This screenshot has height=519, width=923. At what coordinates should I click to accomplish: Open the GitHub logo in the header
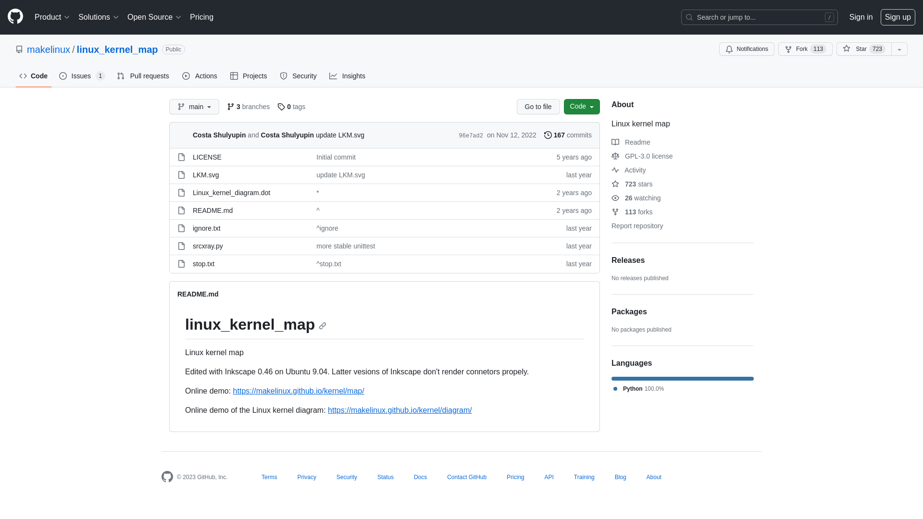click(x=15, y=17)
